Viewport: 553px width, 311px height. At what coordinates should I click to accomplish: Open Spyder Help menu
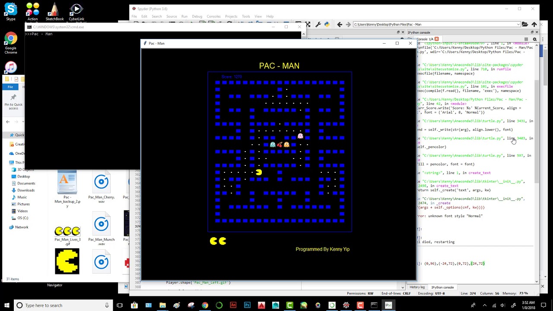tap(270, 16)
